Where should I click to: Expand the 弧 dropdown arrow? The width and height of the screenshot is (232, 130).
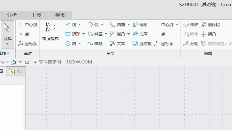click(102, 24)
